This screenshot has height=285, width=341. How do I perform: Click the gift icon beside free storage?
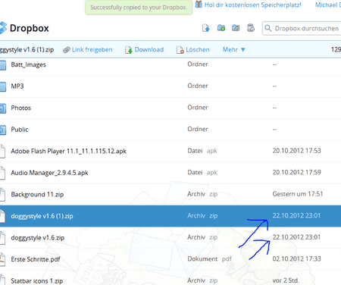pos(199,5)
